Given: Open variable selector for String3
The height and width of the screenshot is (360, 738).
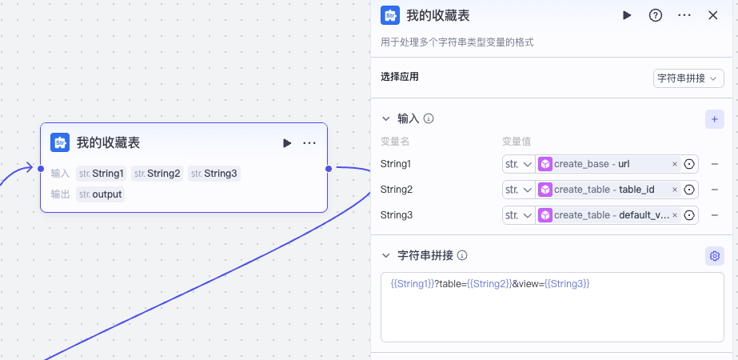Looking at the screenshot, I should pyautogui.click(x=690, y=215).
